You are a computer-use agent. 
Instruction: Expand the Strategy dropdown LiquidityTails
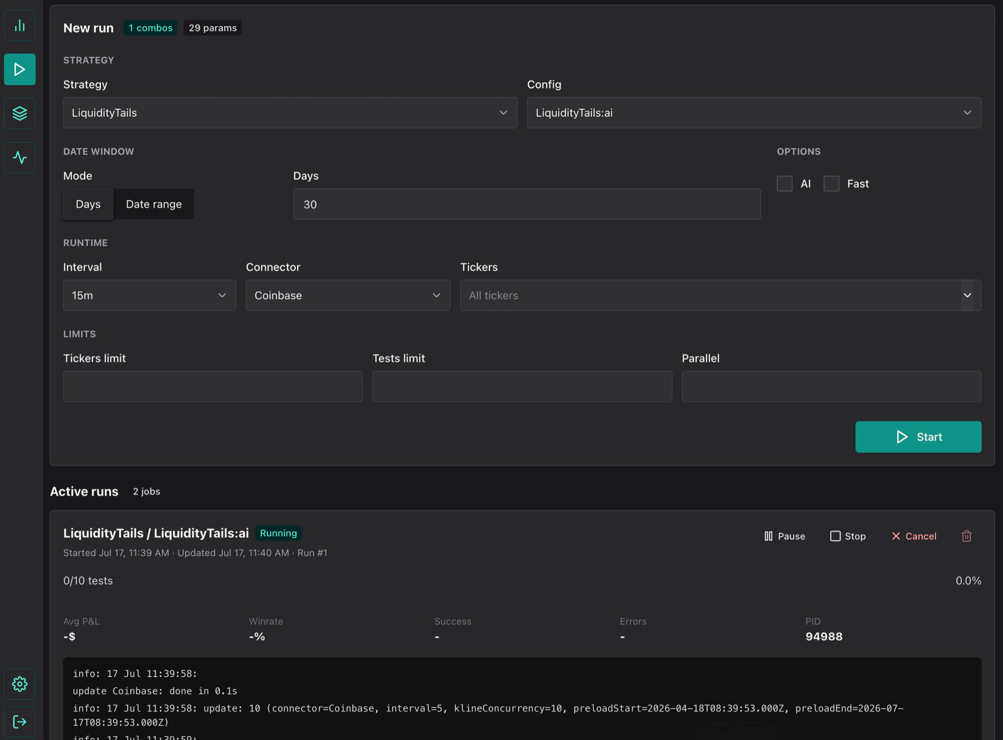[x=290, y=113]
